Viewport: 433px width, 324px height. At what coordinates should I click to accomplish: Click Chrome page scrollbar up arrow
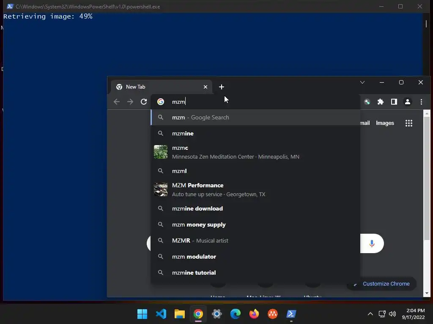tap(427, 113)
